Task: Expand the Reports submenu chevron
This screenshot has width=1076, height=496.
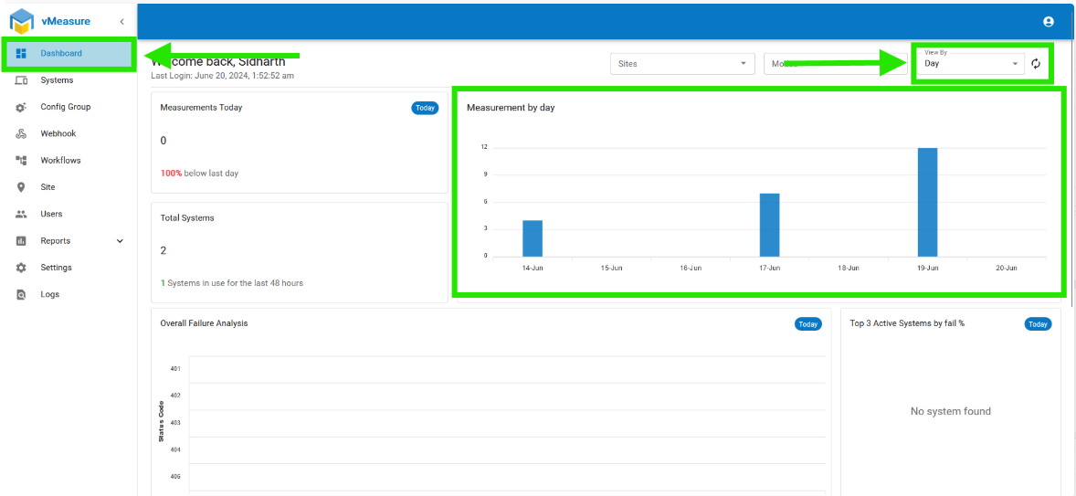Action: 120,241
